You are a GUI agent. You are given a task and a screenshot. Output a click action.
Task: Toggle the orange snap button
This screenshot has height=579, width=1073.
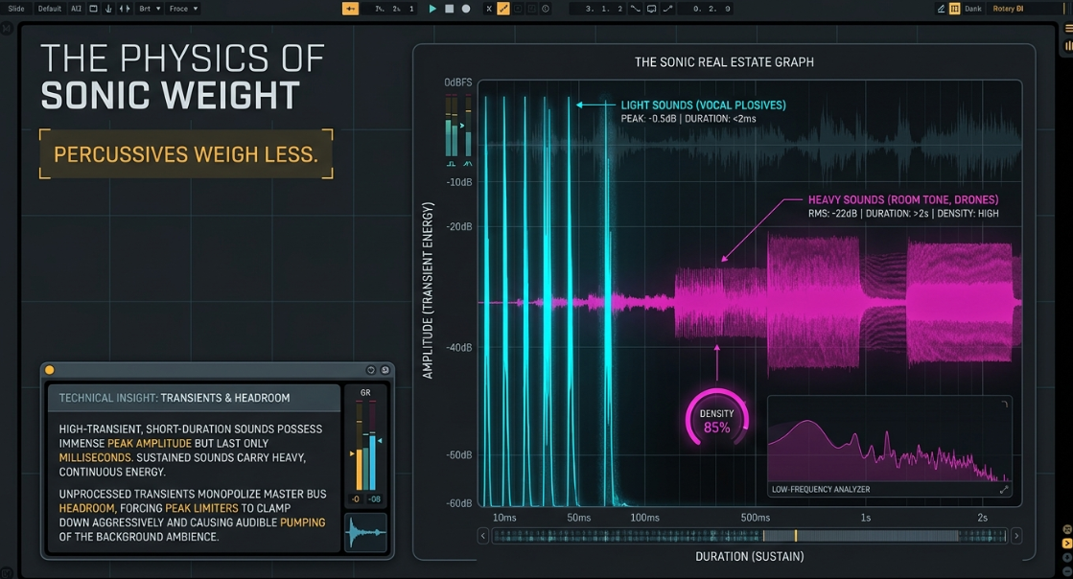coord(350,9)
